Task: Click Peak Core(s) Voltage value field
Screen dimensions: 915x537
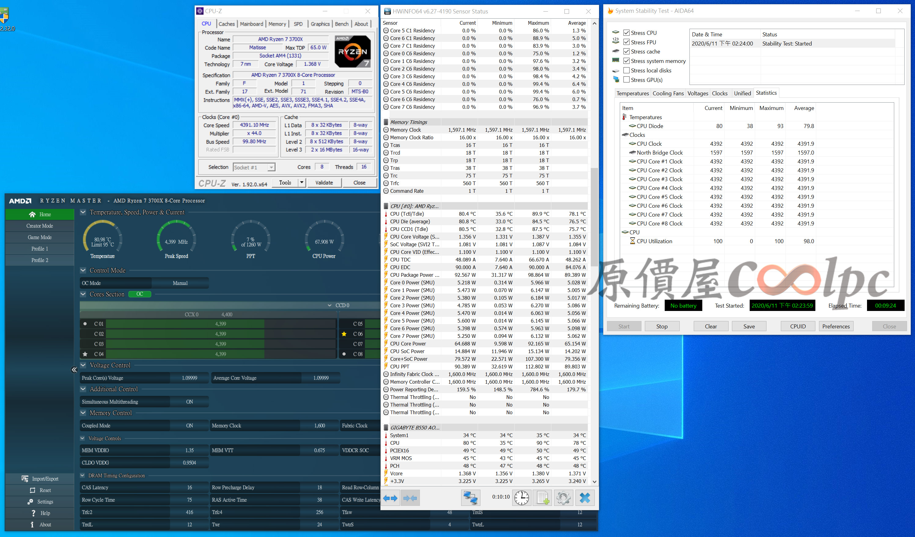Action: click(x=189, y=378)
